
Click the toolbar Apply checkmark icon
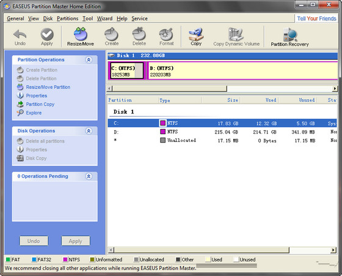(47, 34)
